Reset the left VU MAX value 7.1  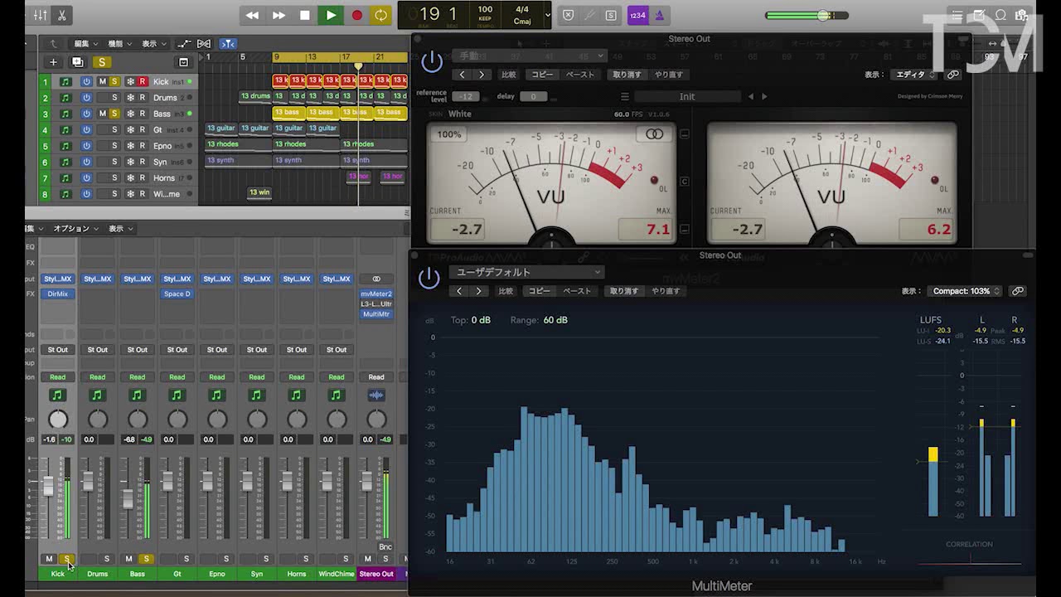coord(646,230)
